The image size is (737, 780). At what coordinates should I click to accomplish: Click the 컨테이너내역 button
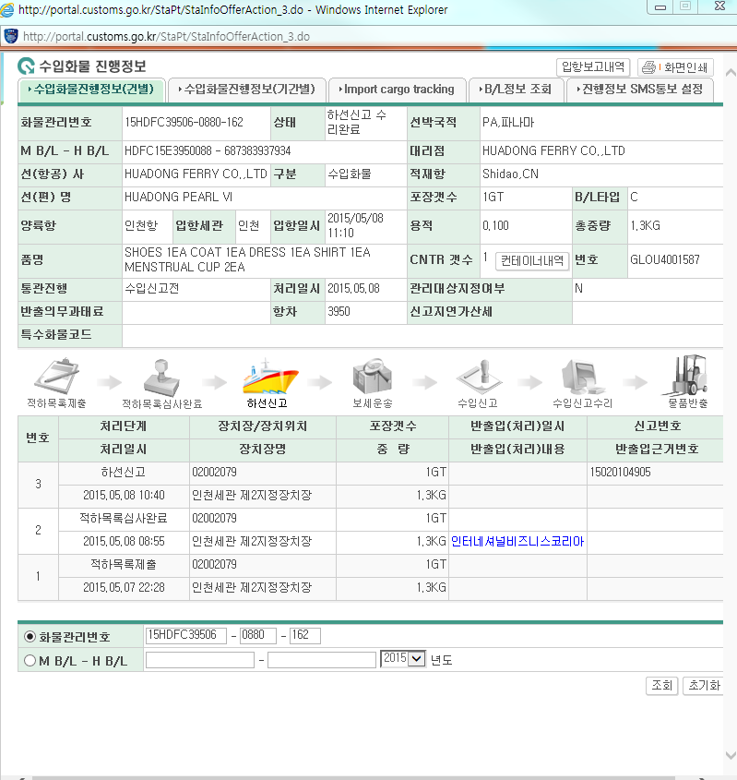coord(531,260)
